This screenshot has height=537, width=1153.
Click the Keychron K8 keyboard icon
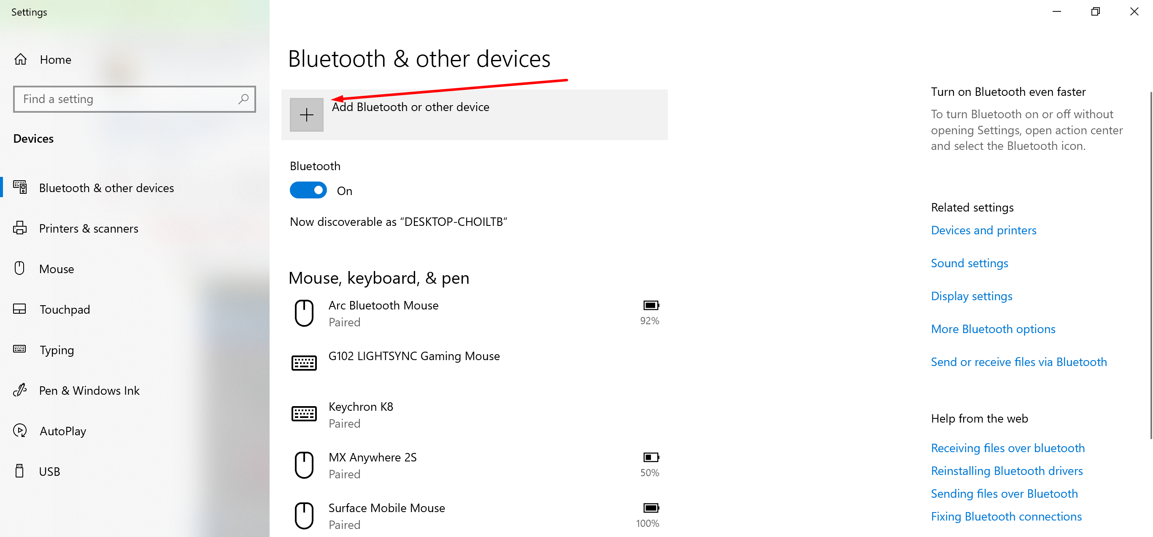point(304,414)
